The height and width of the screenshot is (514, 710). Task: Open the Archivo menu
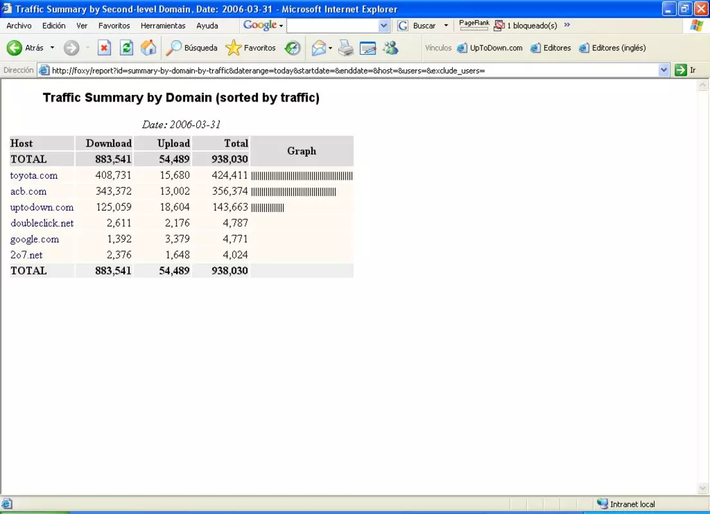(19, 26)
